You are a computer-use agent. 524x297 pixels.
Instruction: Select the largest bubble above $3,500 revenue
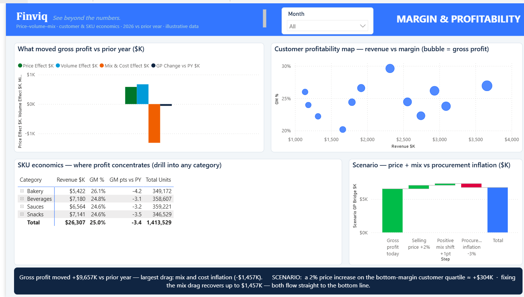[487, 86]
